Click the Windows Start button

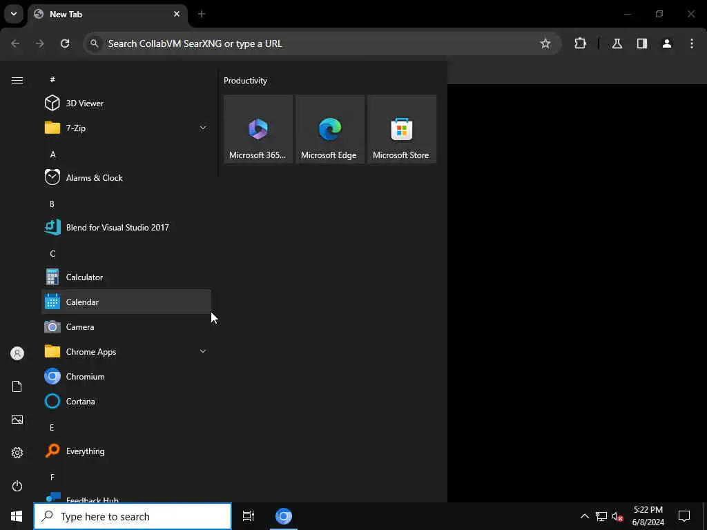(17, 516)
